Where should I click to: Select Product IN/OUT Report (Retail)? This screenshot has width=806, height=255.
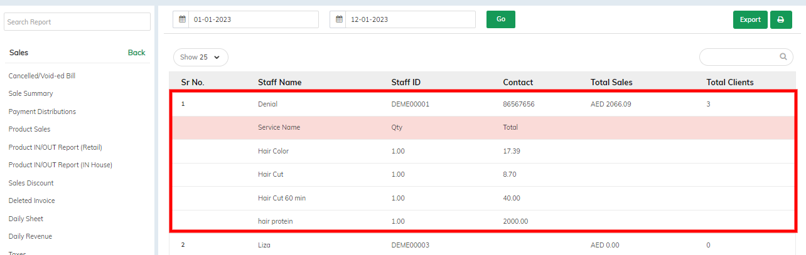(55, 147)
